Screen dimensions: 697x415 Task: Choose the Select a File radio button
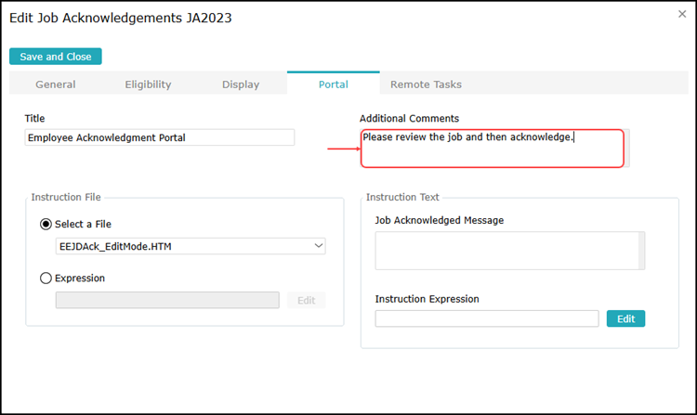[46, 224]
